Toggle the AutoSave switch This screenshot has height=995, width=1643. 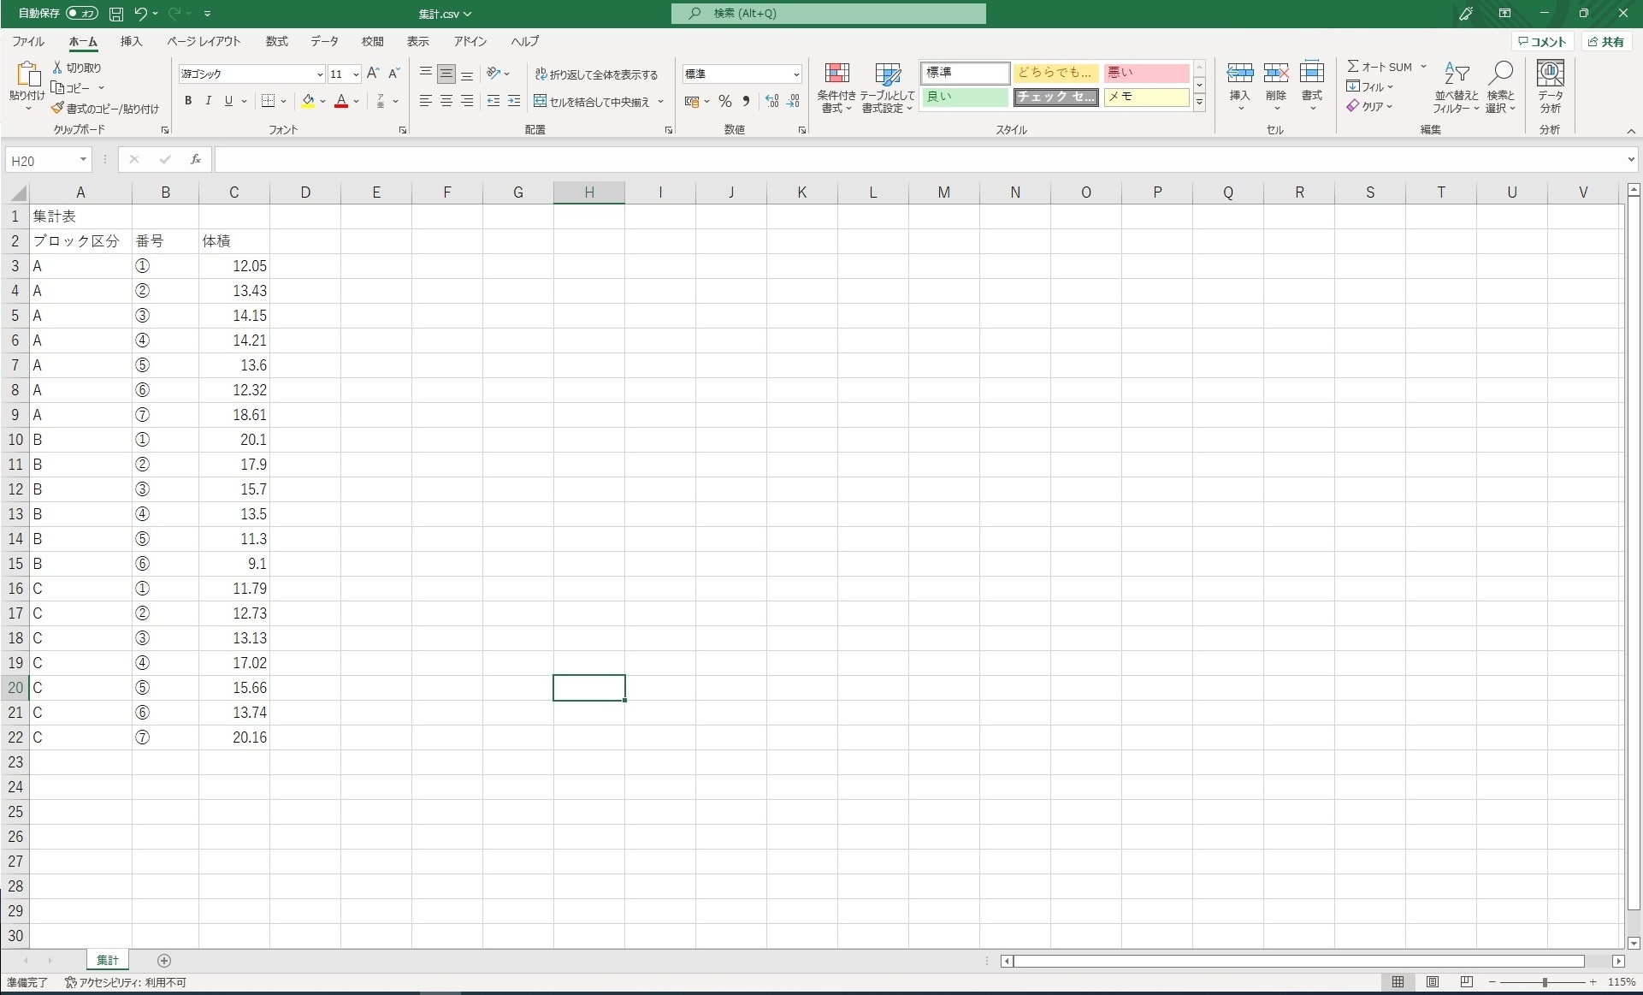tap(82, 14)
